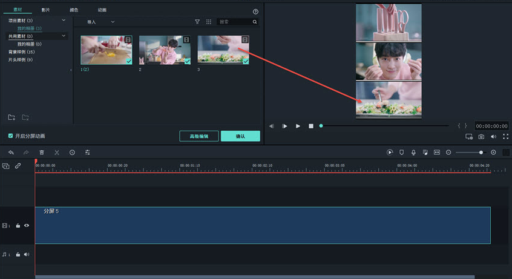Click the voiceover microphone icon
512x279 pixels.
click(x=413, y=153)
